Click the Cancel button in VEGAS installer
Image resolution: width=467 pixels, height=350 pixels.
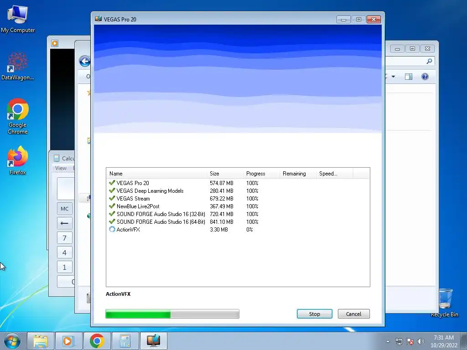pyautogui.click(x=353, y=314)
